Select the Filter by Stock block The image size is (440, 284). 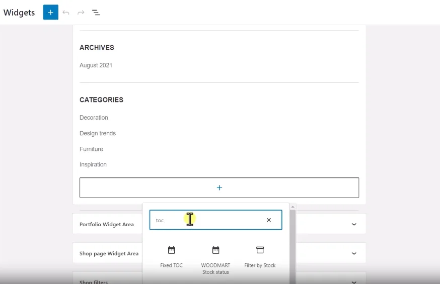(x=260, y=250)
